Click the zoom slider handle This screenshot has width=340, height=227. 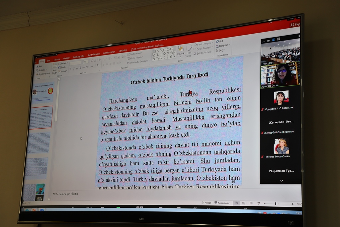(x=275, y=204)
